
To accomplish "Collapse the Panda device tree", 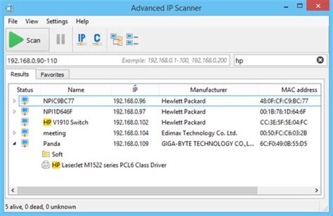I will 14,144.
